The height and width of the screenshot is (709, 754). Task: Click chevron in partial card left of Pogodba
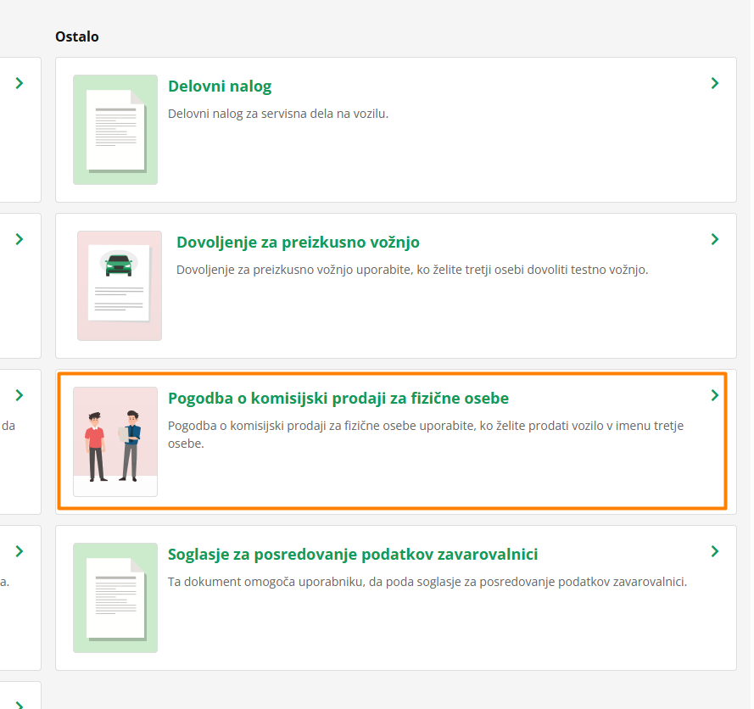click(x=20, y=395)
